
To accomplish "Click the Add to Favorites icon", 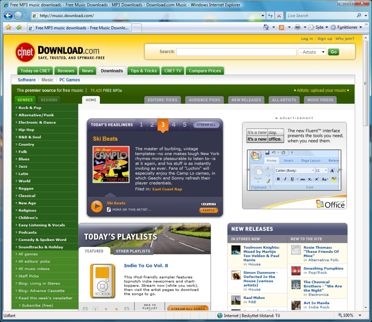I will 19,28.
